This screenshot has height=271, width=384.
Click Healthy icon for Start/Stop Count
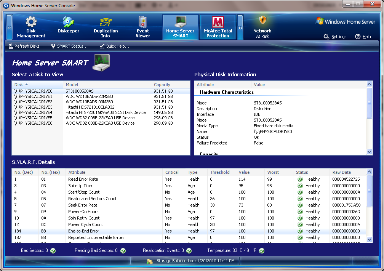point(300,192)
